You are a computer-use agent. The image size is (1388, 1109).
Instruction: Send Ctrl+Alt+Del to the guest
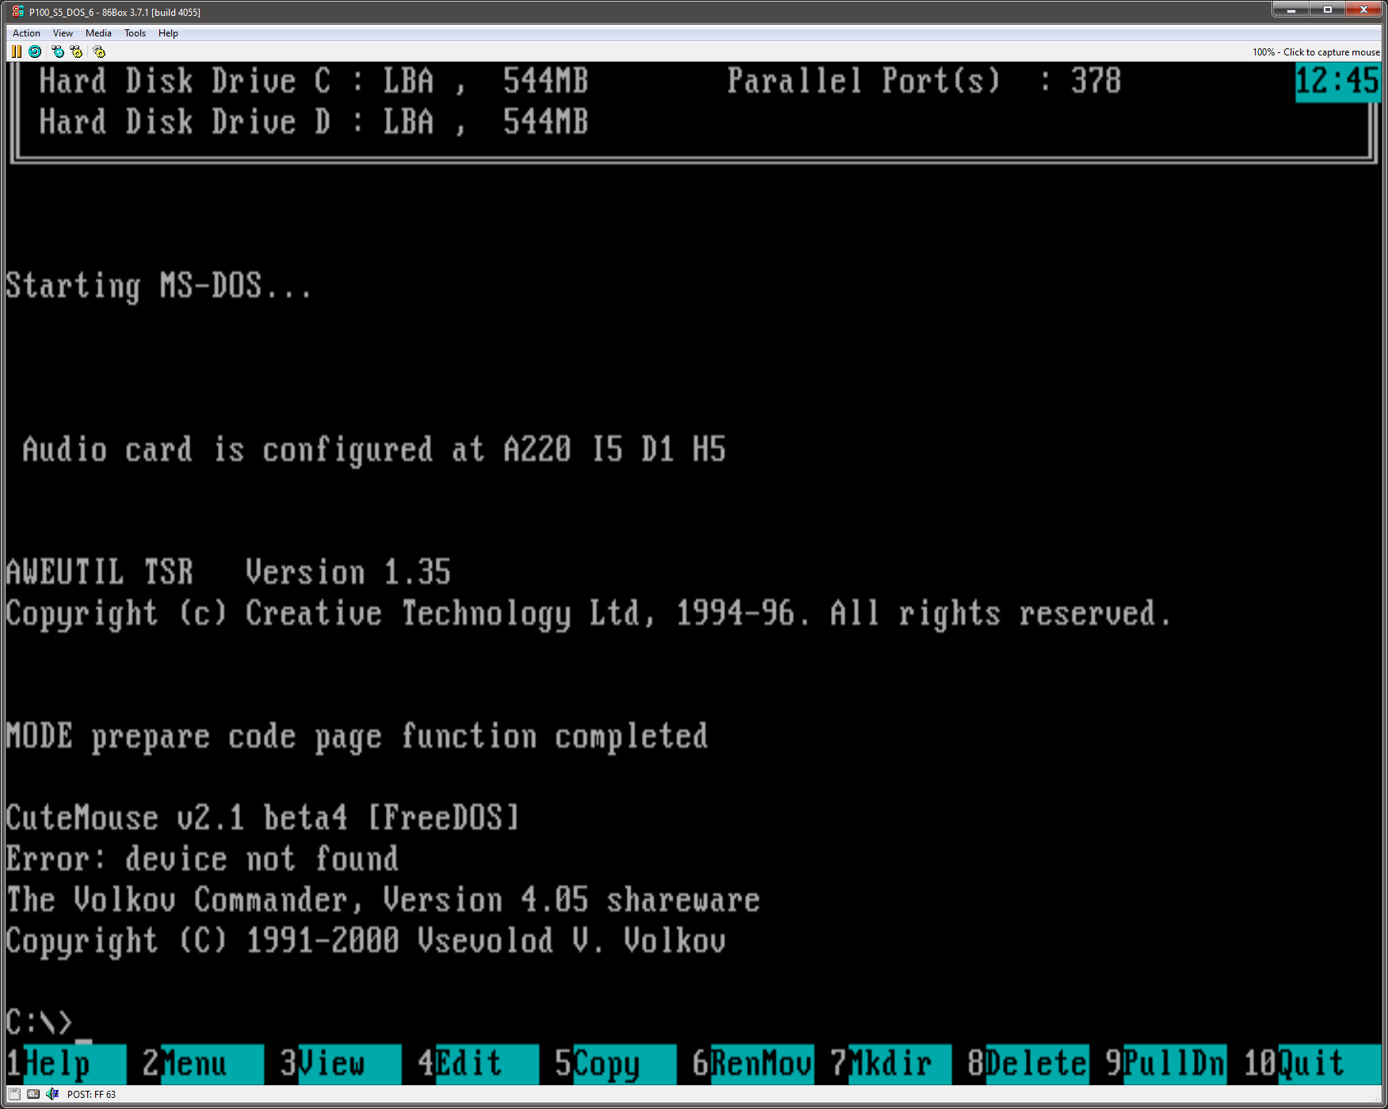pyautogui.click(x=56, y=51)
